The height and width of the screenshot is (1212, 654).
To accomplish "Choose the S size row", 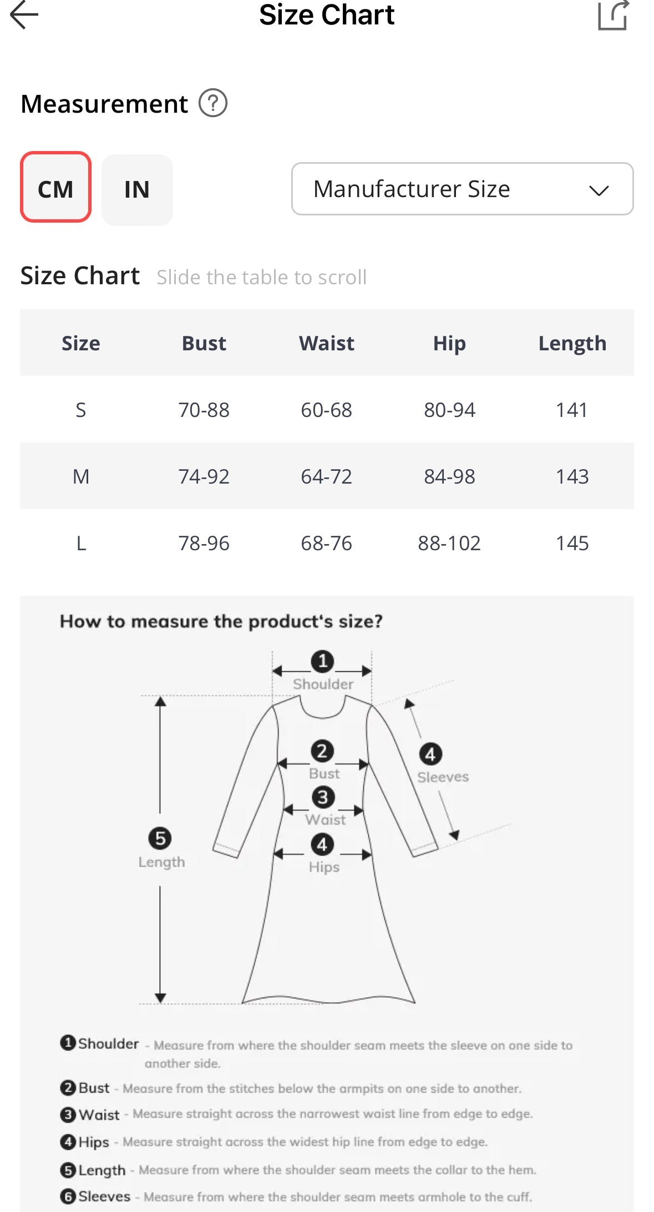I will pos(327,409).
